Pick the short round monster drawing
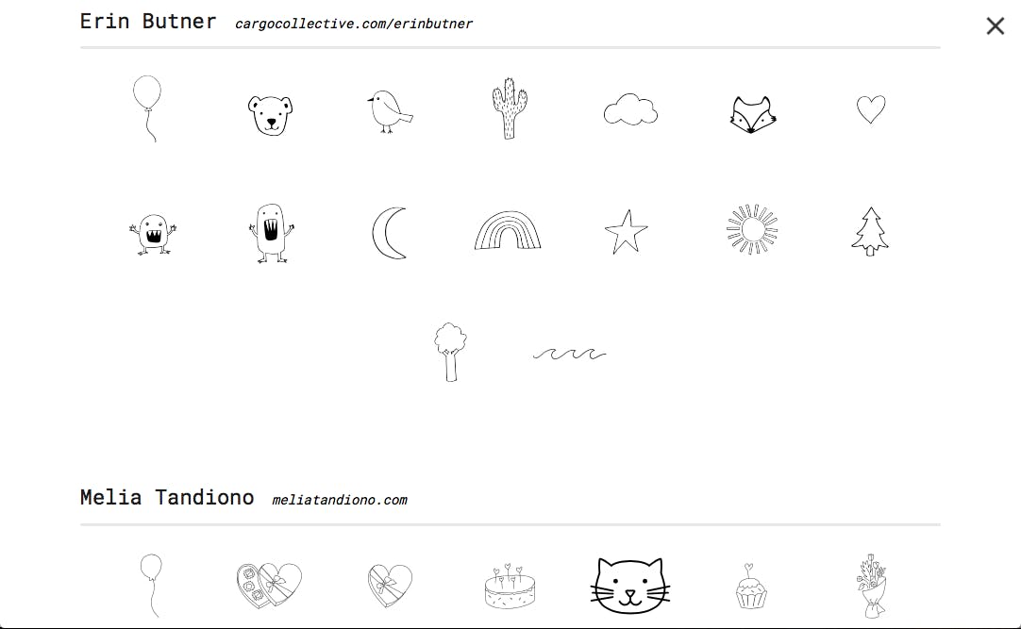The image size is (1021, 629). (x=153, y=234)
